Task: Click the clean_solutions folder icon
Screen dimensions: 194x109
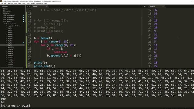Action: pos(6,24)
